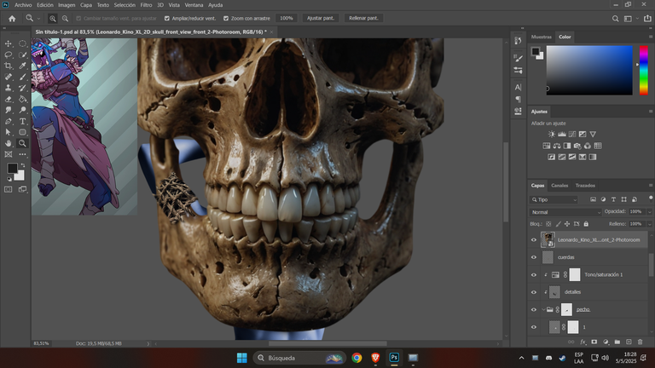This screenshot has width=655, height=368.
Task: Hide the detalles layer
Action: tap(533, 292)
